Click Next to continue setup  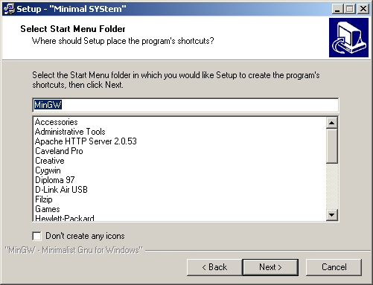click(x=270, y=267)
